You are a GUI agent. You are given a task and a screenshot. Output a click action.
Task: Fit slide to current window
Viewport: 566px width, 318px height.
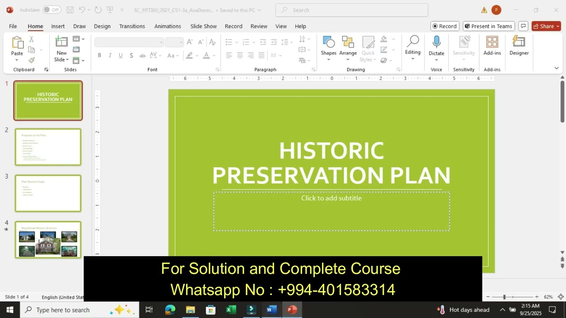560,297
